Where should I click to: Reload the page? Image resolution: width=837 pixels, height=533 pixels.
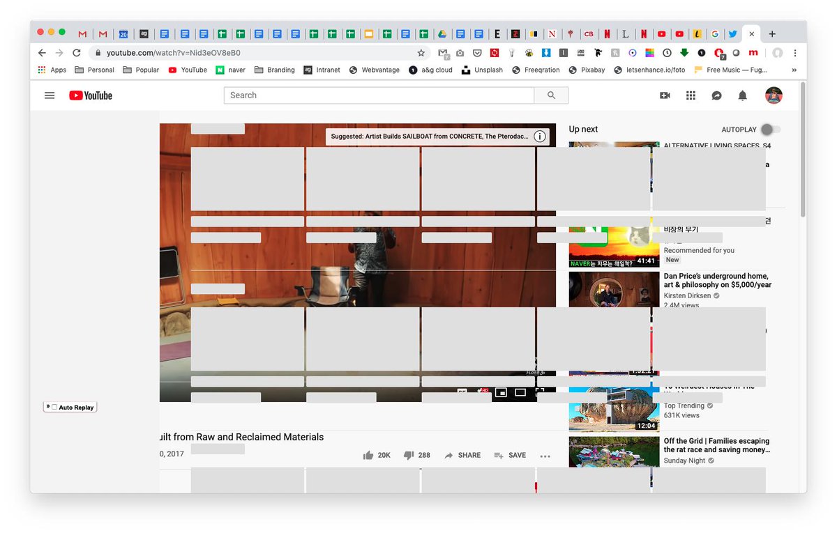coord(77,53)
